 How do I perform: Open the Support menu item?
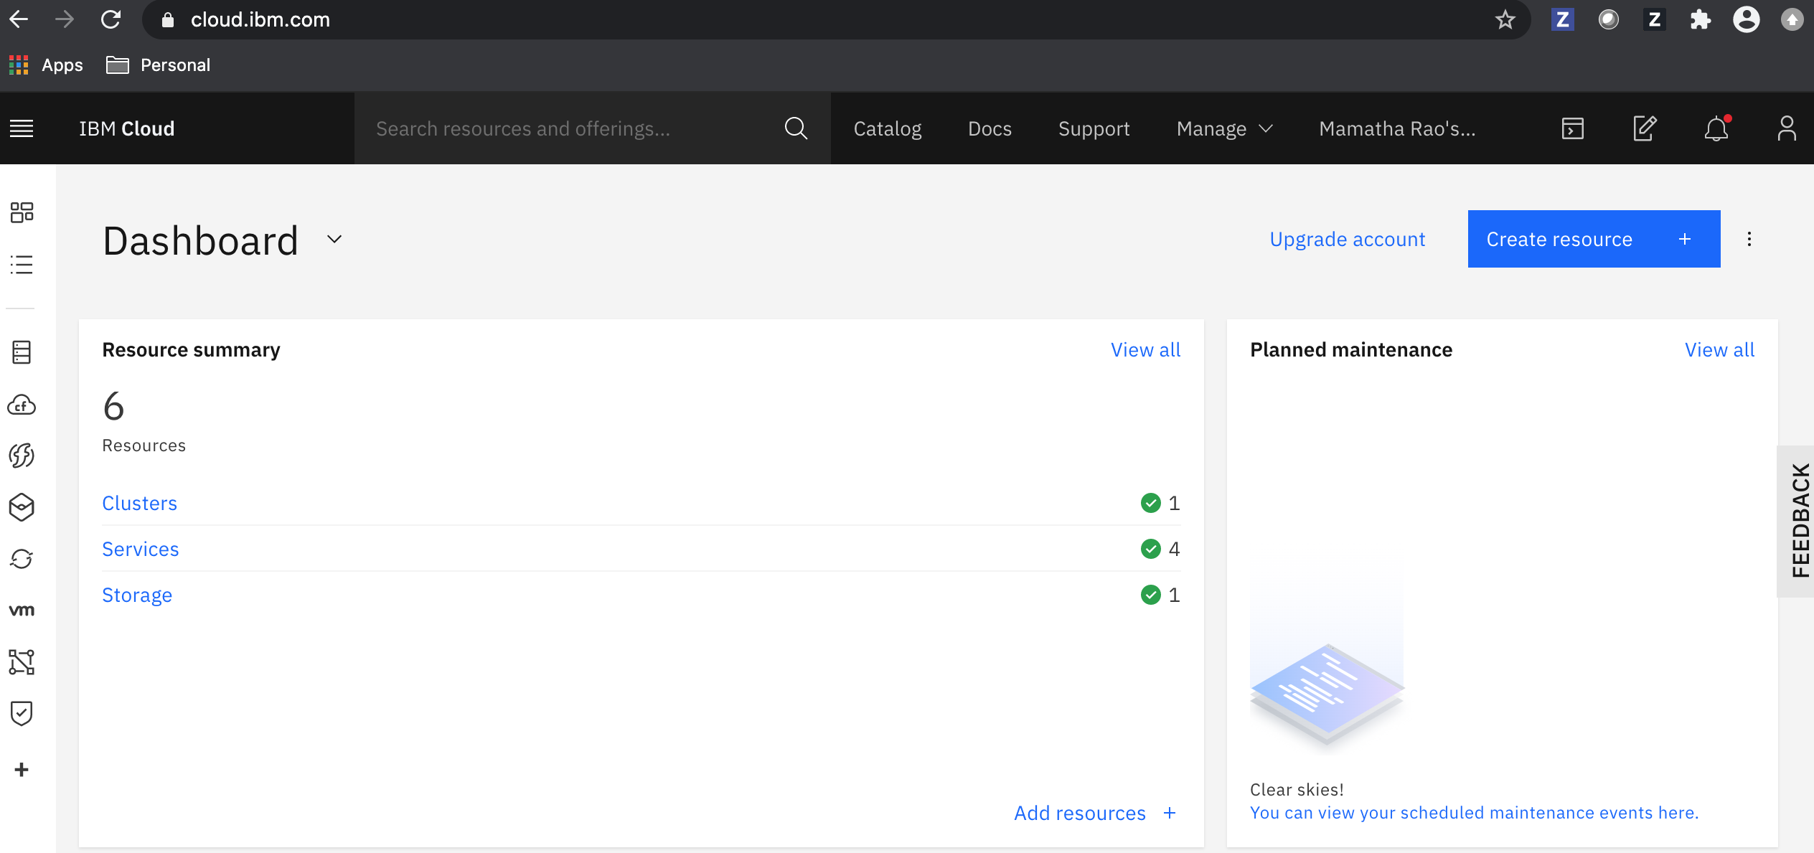(x=1094, y=129)
